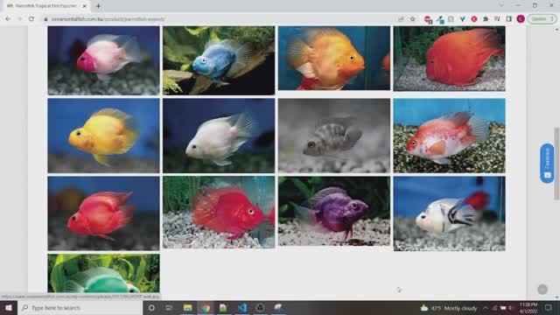Open the solid red parrotfish on dark blue
This screenshot has height=315, width=560.
(x=103, y=213)
